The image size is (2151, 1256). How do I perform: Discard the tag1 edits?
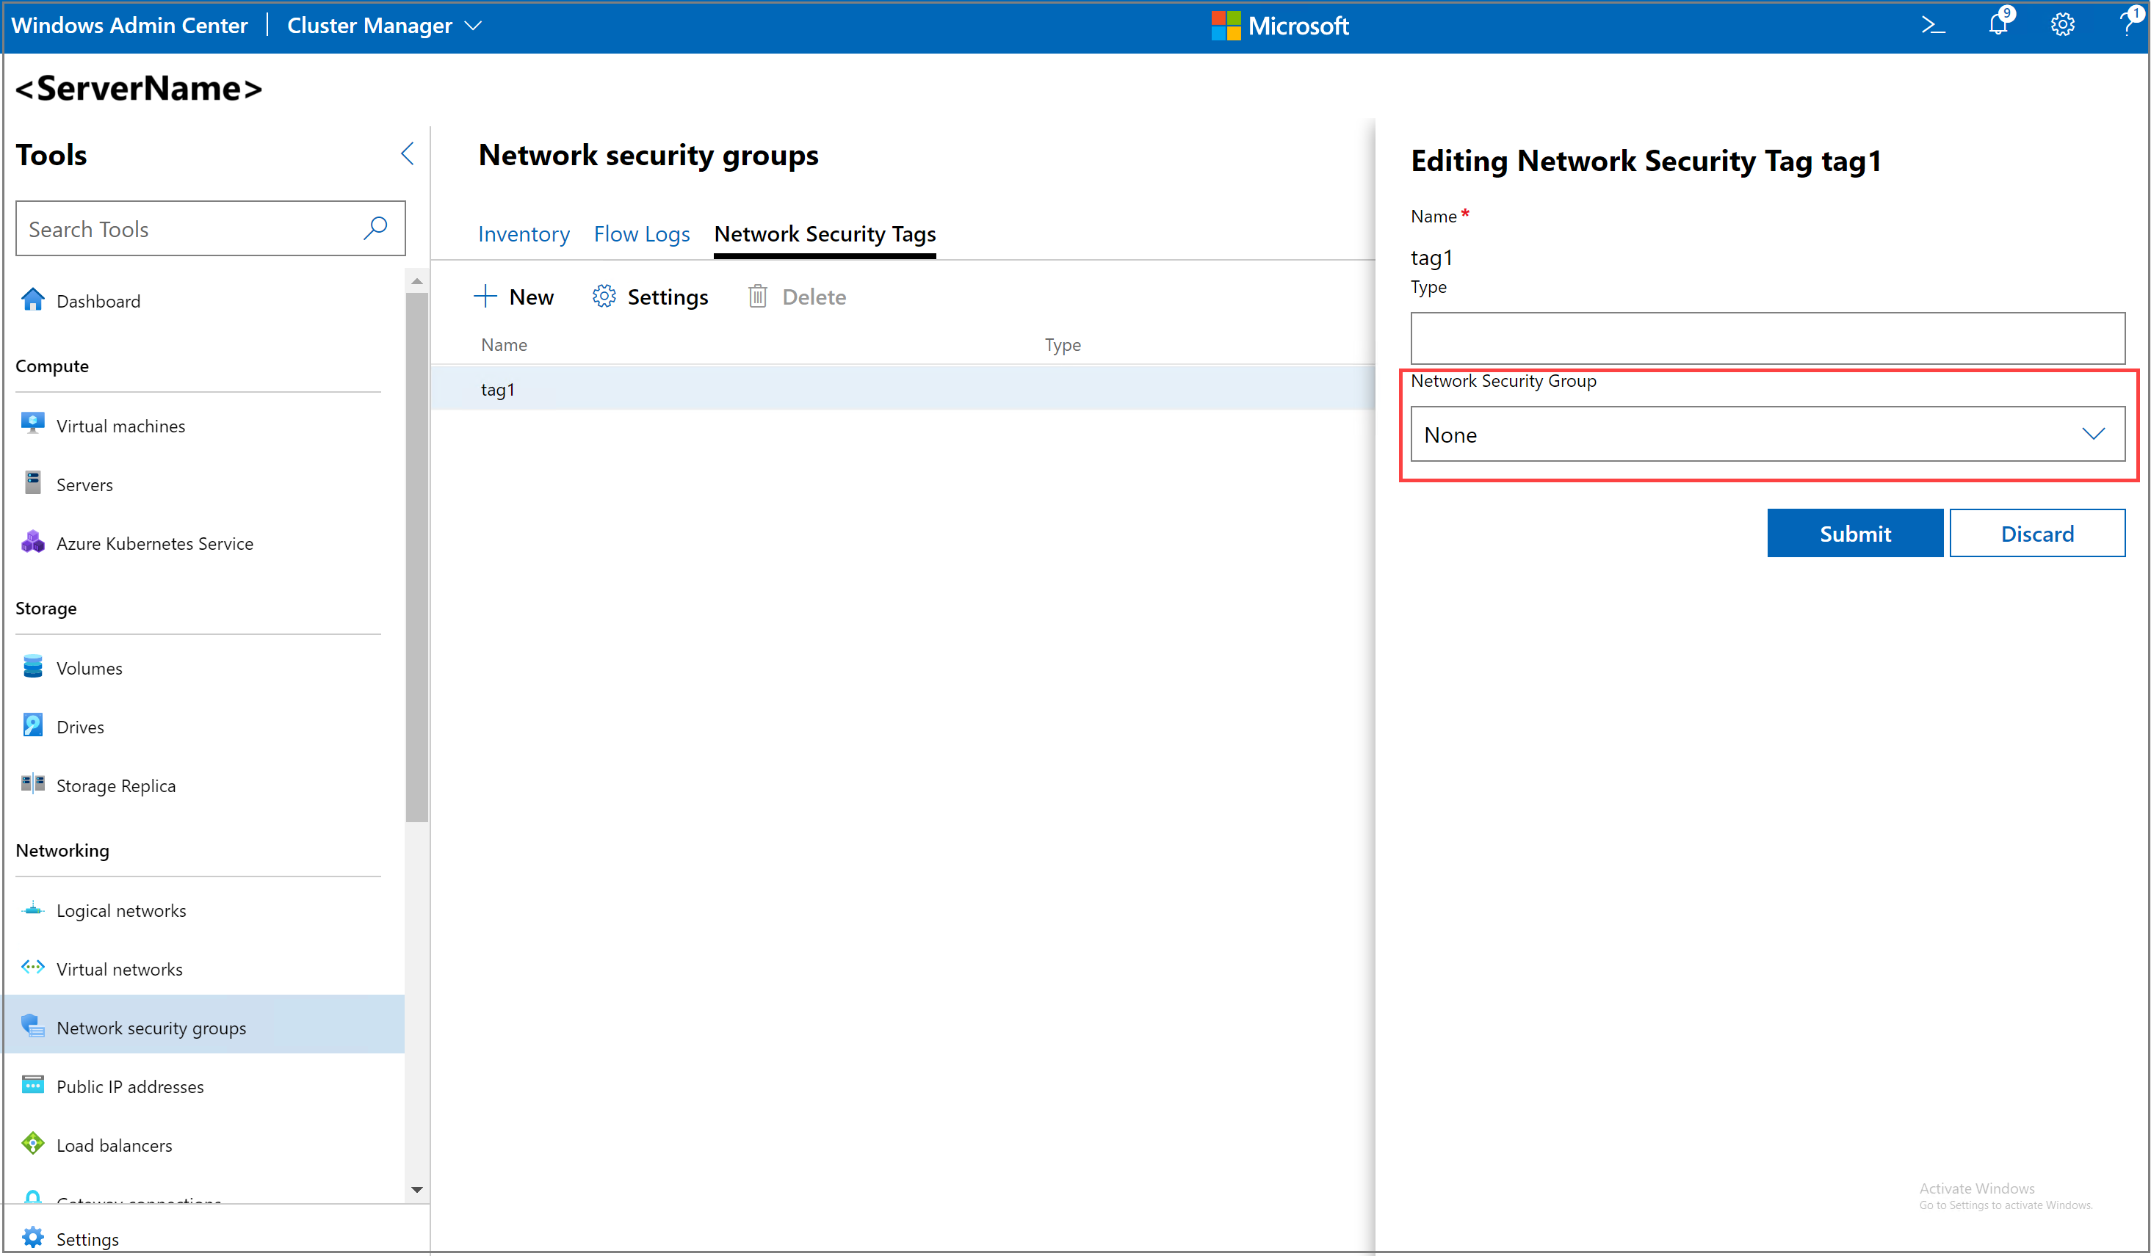(2039, 532)
